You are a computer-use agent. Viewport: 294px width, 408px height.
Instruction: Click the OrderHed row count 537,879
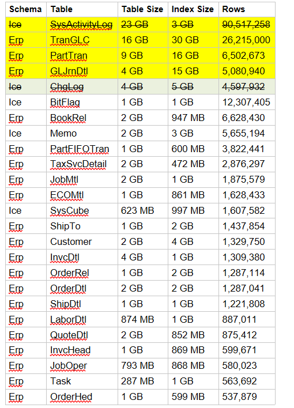click(x=239, y=397)
